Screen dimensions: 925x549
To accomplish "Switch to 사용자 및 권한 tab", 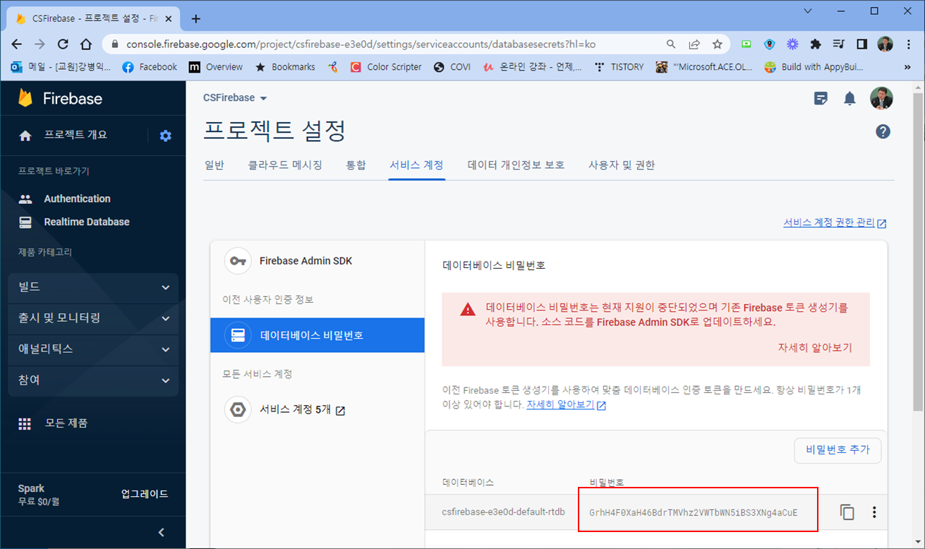I will [x=622, y=165].
